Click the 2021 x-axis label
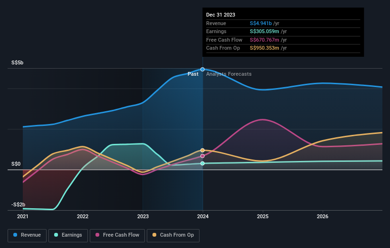This screenshot has width=390, height=248. pyautogui.click(x=23, y=217)
